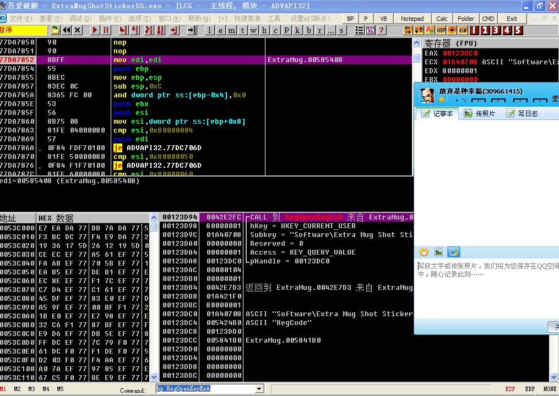Click the Command input field
Screen dimensions: 559x396
pos(206,388)
